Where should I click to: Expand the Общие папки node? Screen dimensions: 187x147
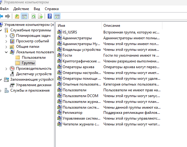pyautogui.click(x=6, y=47)
